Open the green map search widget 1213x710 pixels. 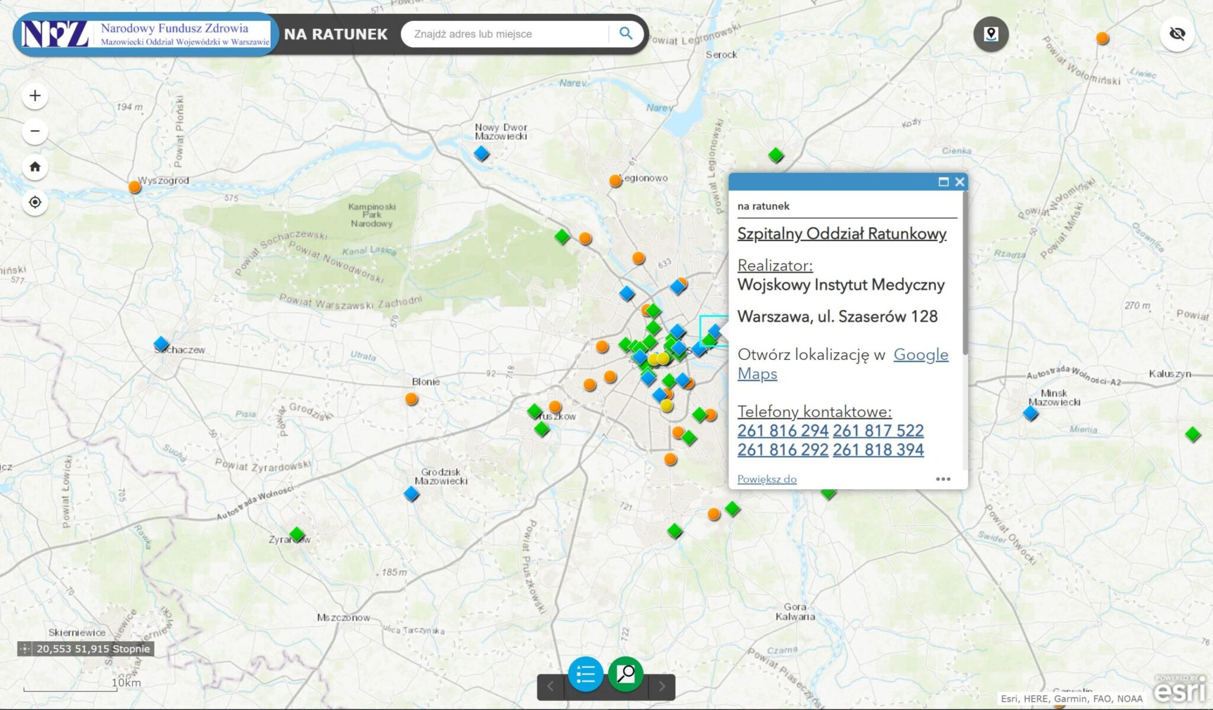point(625,674)
